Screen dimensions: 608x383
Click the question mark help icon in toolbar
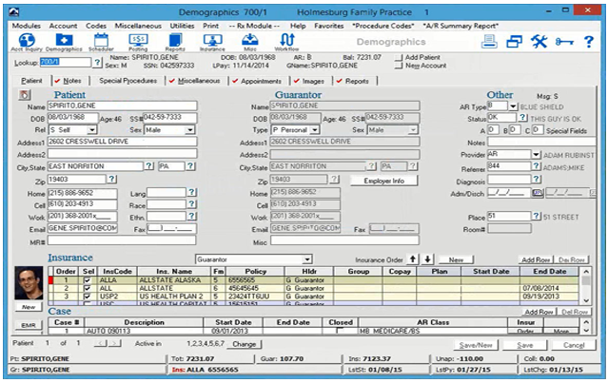click(589, 41)
